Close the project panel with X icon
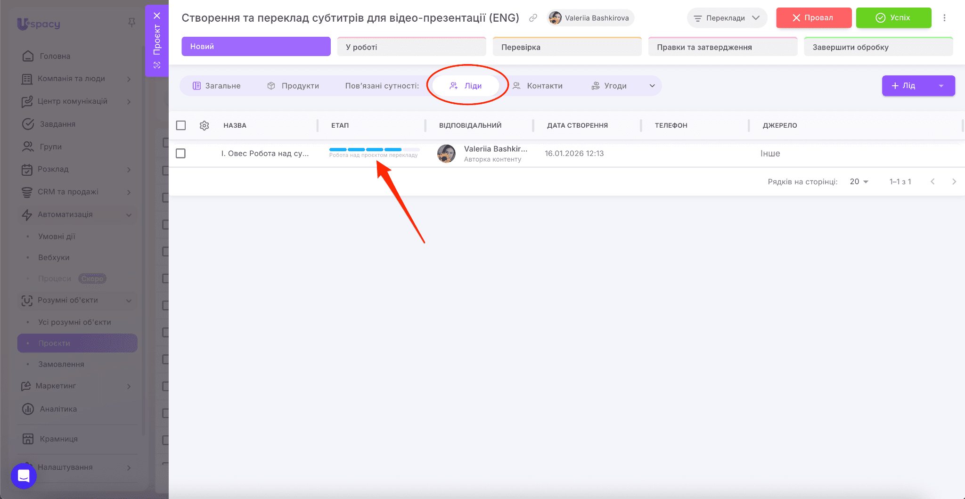 pos(157,16)
